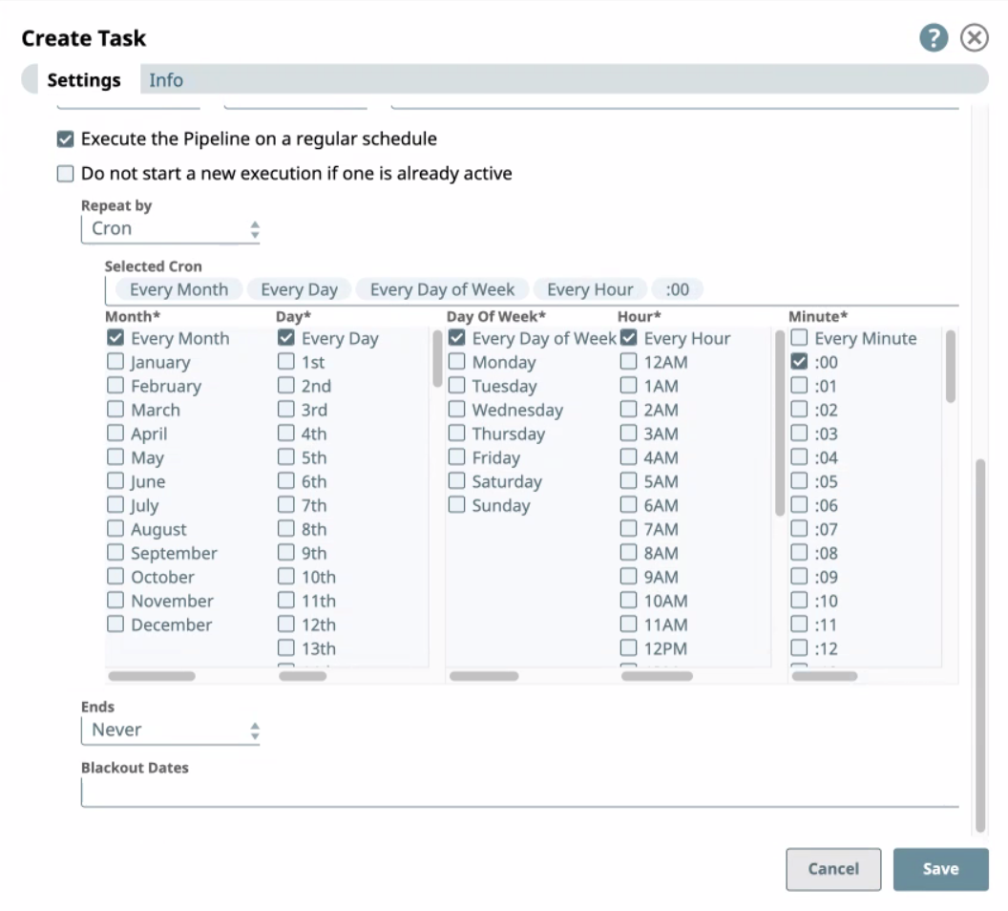Image resolution: width=1008 pixels, height=911 pixels.
Task: Uncheck Execute the Pipeline on a regular schedule
Action: (65, 139)
